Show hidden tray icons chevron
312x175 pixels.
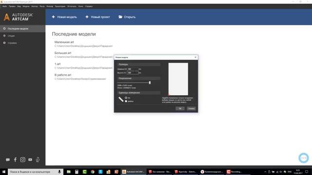pos(265,172)
